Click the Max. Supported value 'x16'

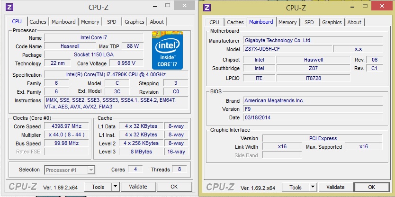point(364,147)
